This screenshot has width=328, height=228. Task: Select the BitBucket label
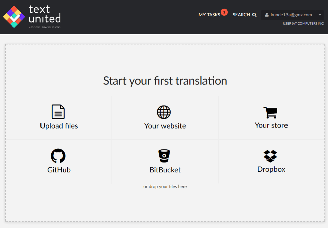tap(165, 170)
